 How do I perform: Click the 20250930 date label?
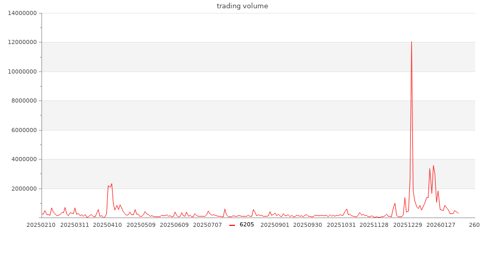[x=309, y=225]
